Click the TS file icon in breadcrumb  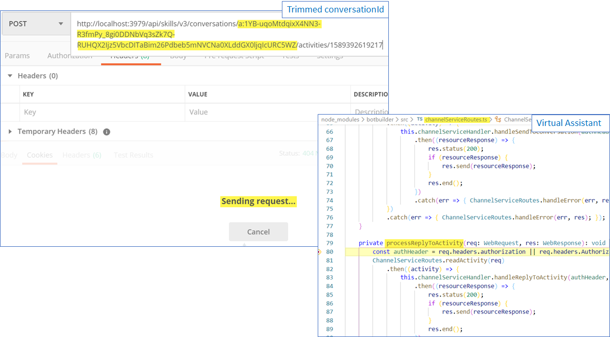419,119
